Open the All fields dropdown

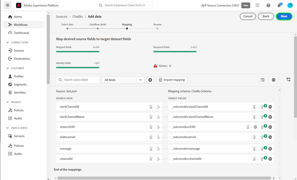123,80
